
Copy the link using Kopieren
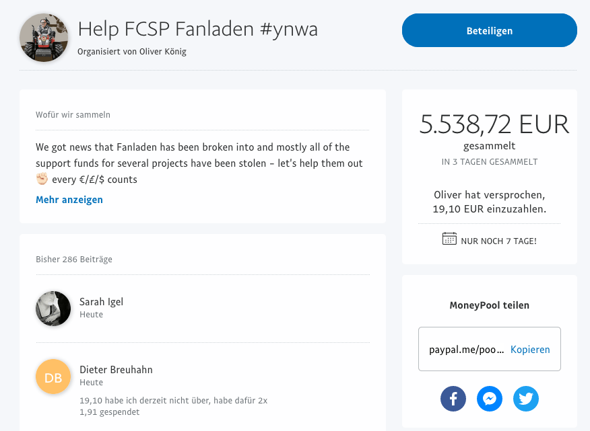tap(530, 350)
